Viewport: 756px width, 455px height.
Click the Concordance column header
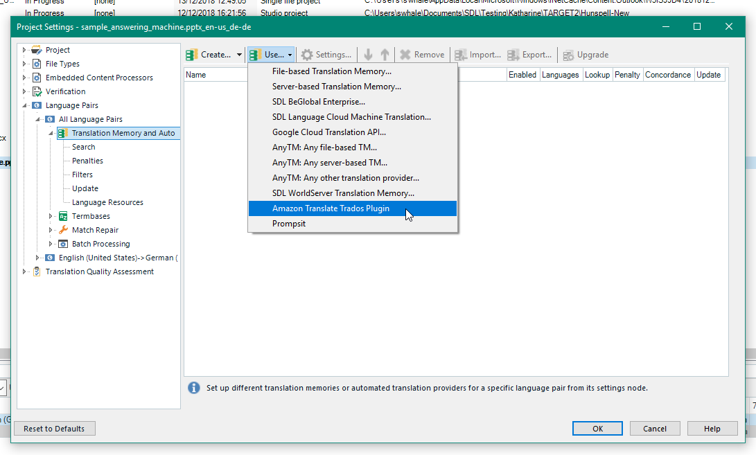point(668,75)
